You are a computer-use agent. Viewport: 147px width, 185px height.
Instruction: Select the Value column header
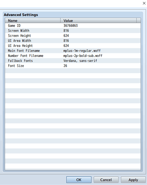click(99, 21)
